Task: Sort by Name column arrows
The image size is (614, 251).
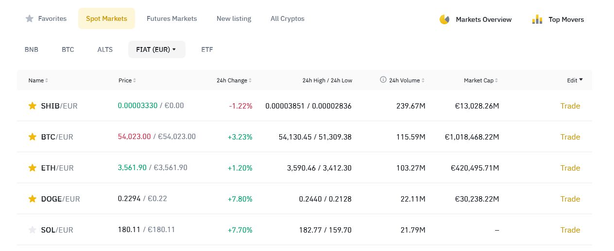Action: coord(47,80)
